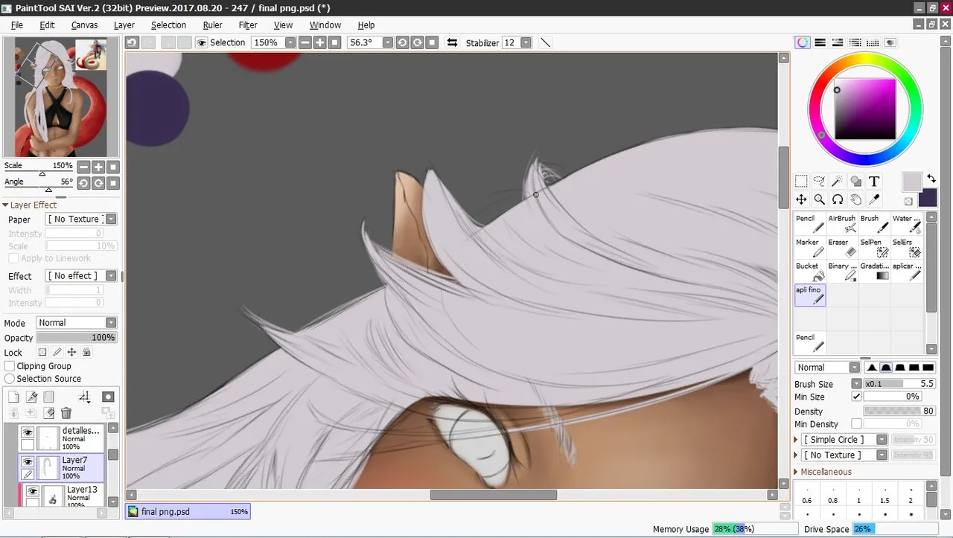Select the Text tool
953x538 pixels.
click(874, 181)
